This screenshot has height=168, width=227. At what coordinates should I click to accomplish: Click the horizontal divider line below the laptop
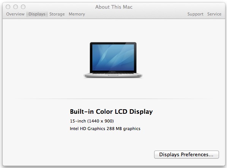[113, 99]
